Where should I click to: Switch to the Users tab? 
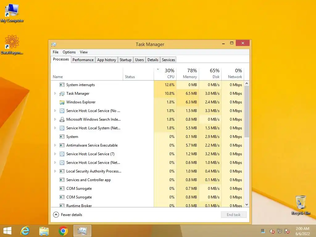pyautogui.click(x=139, y=60)
